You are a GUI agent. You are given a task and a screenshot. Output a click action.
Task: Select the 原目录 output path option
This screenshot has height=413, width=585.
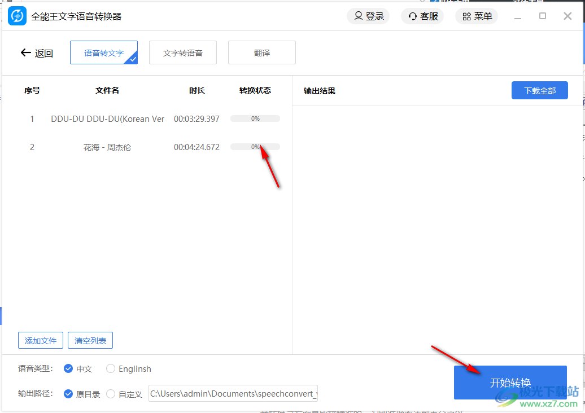(x=69, y=394)
